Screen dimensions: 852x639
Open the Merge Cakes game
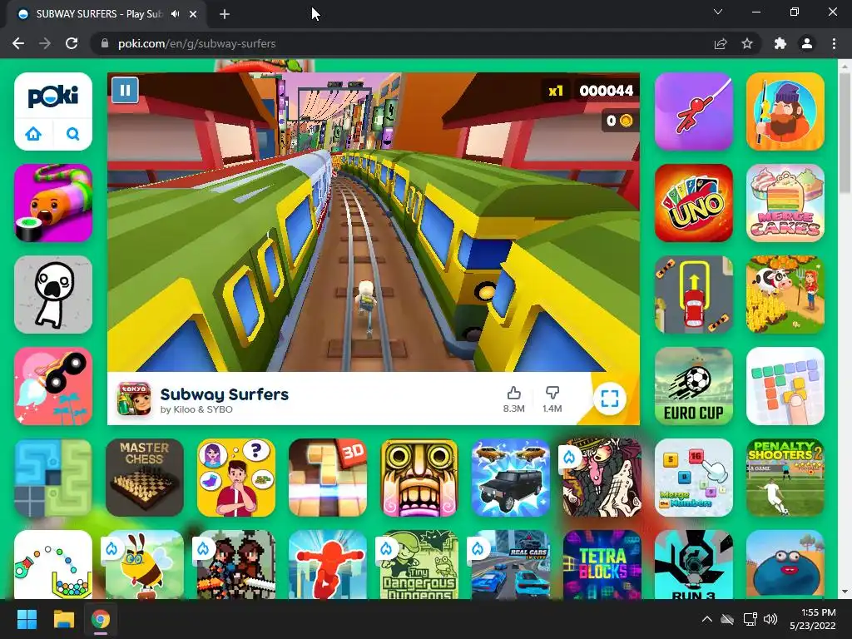(x=785, y=203)
